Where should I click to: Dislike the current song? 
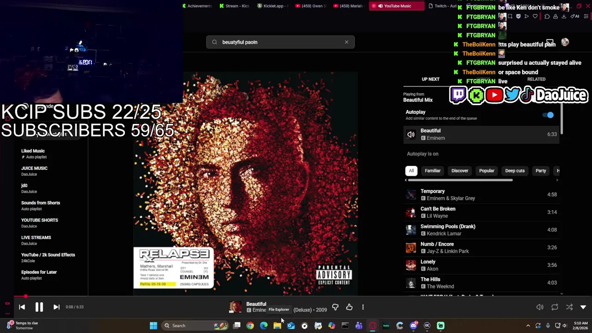[x=335, y=307]
